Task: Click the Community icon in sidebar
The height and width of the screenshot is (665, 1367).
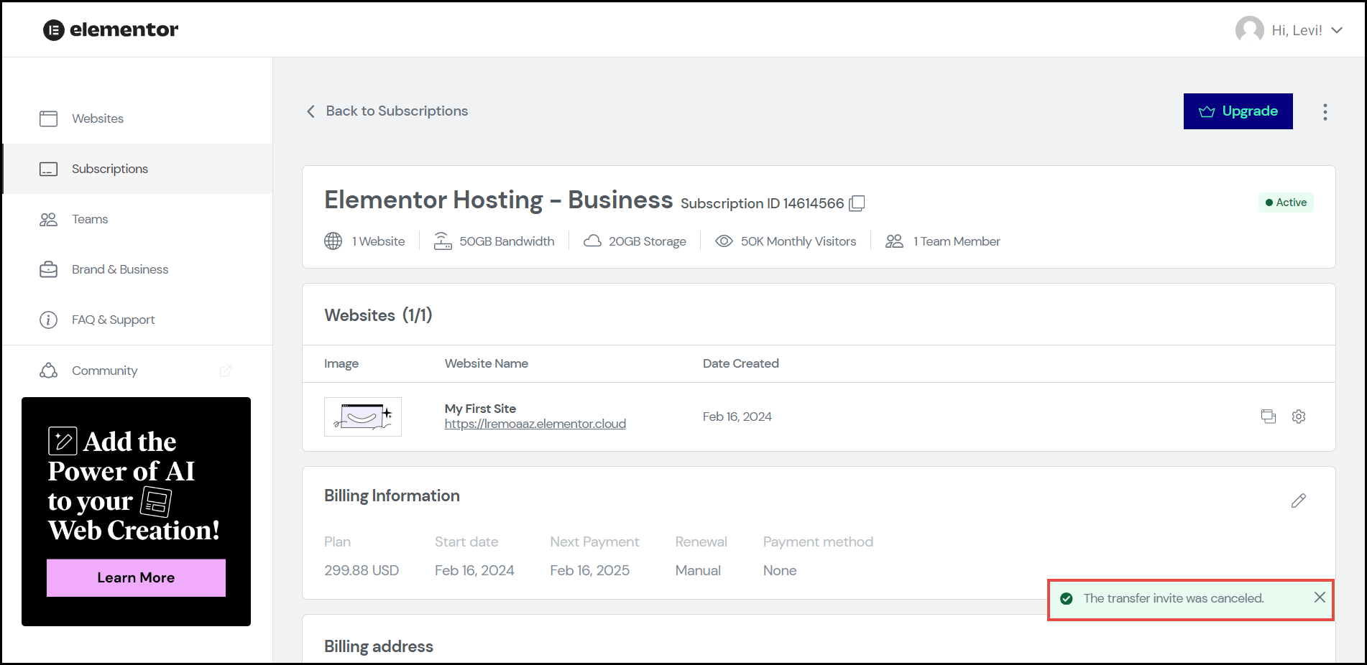Action: 49,371
